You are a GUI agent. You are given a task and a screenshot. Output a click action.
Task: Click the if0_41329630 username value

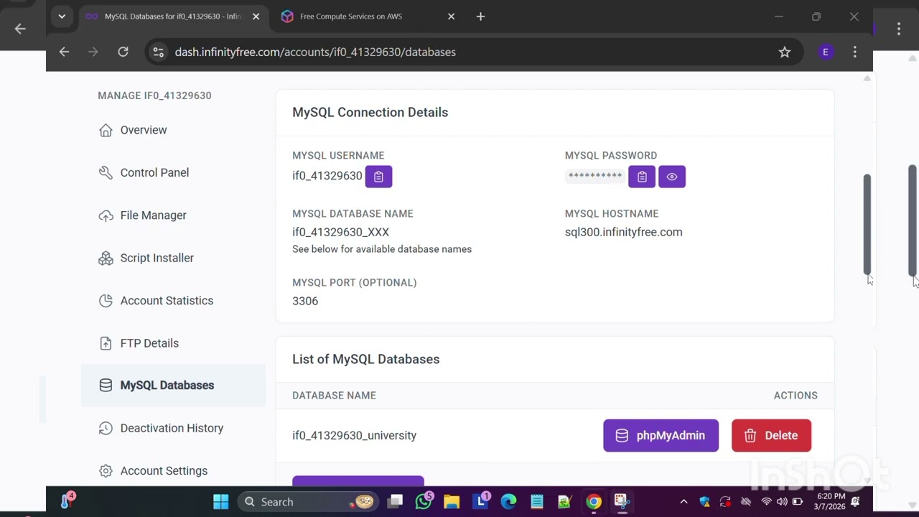[327, 176]
